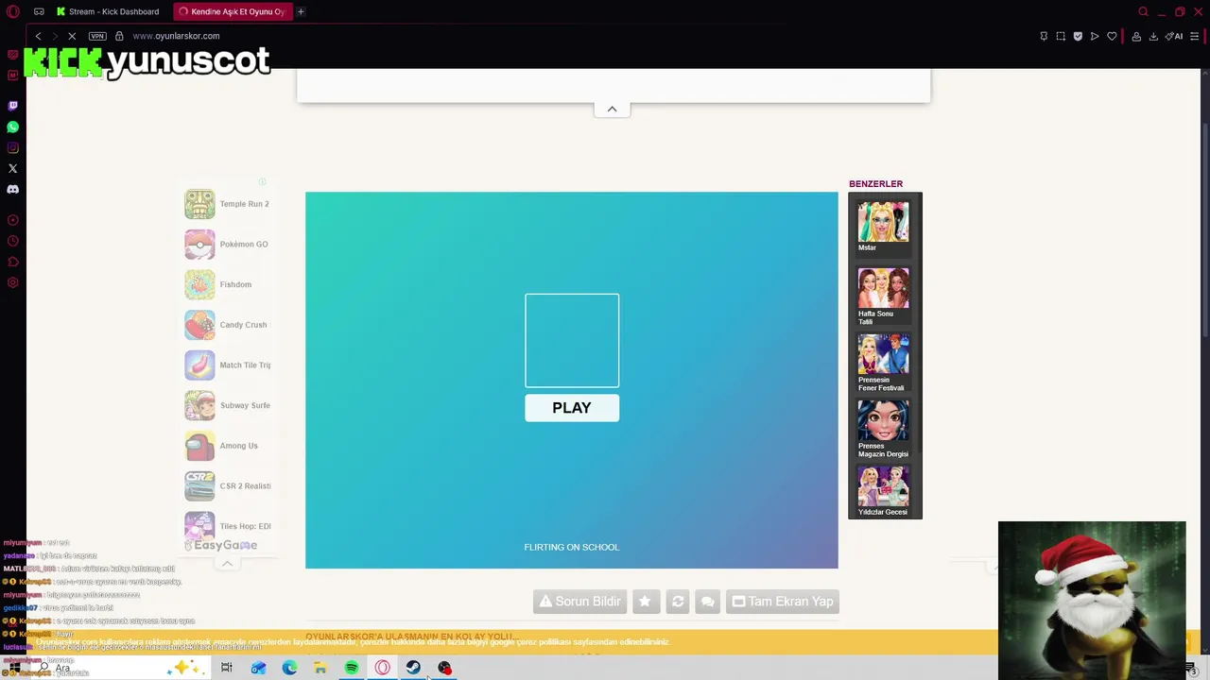
Task: Open the AI assistant button
Action: (x=1174, y=36)
